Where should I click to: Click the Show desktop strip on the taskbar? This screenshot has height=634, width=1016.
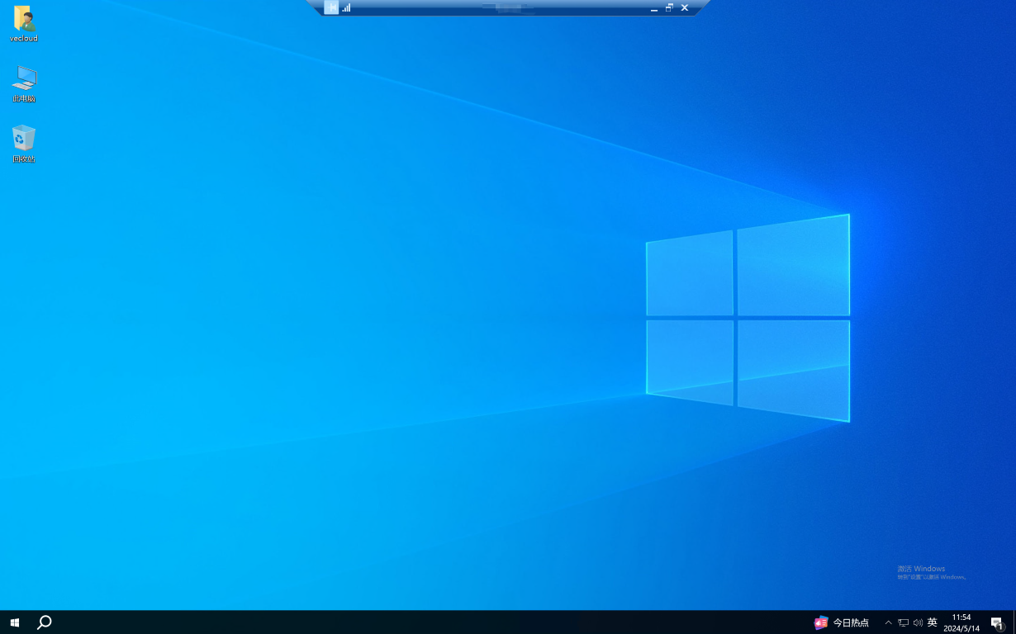1014,622
